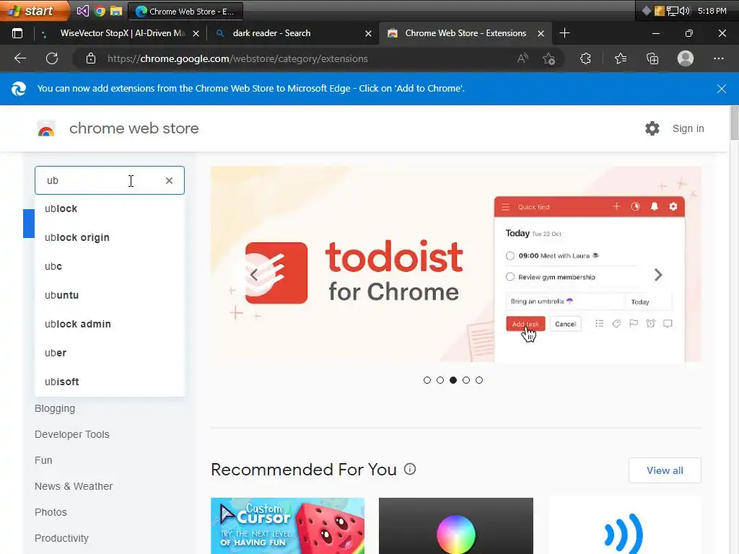Choose the 'ubuntu' suggestion
739x554 pixels.
(x=110, y=295)
